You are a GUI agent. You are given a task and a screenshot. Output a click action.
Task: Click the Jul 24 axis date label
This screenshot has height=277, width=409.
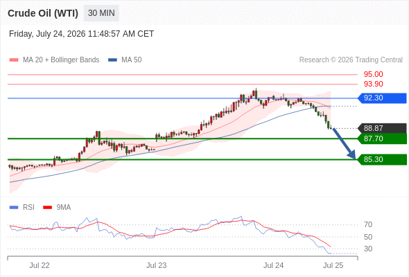click(x=273, y=265)
